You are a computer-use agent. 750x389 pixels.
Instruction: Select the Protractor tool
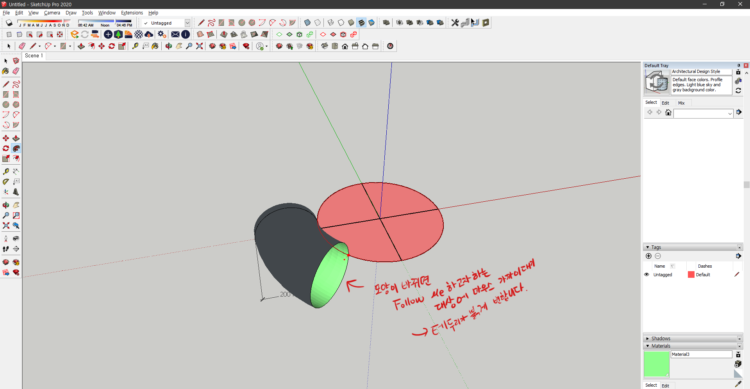tap(6, 182)
